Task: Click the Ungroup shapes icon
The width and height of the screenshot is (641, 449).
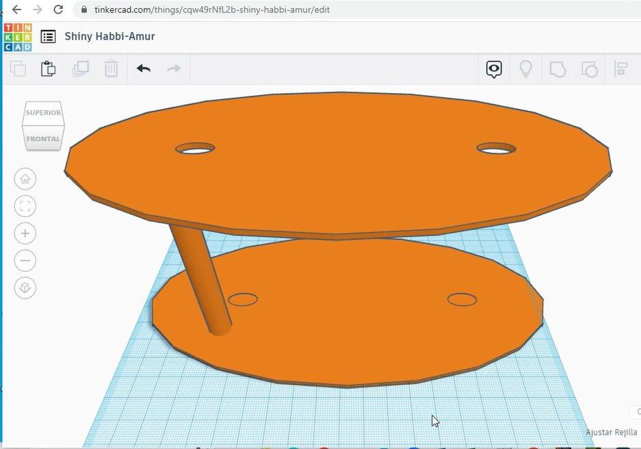Action: (x=590, y=69)
